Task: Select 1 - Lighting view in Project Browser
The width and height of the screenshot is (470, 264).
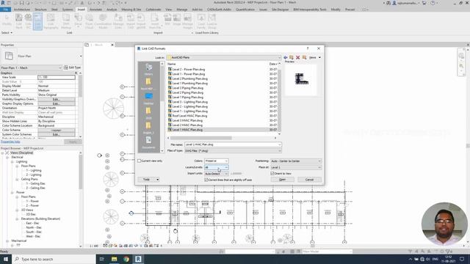Action: tap(34, 170)
